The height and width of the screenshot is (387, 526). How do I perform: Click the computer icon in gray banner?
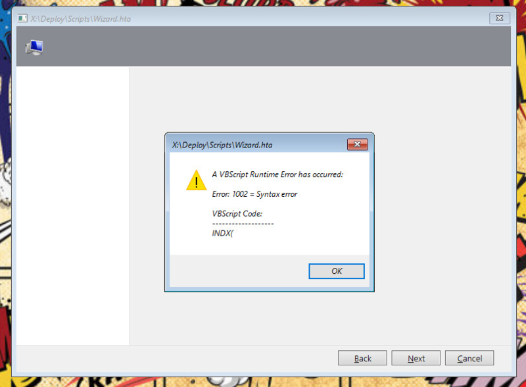(34, 47)
